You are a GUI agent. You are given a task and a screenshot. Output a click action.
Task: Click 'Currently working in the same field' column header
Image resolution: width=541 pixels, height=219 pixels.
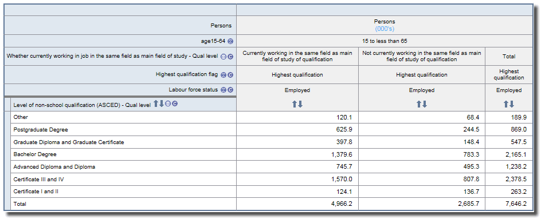(297, 56)
